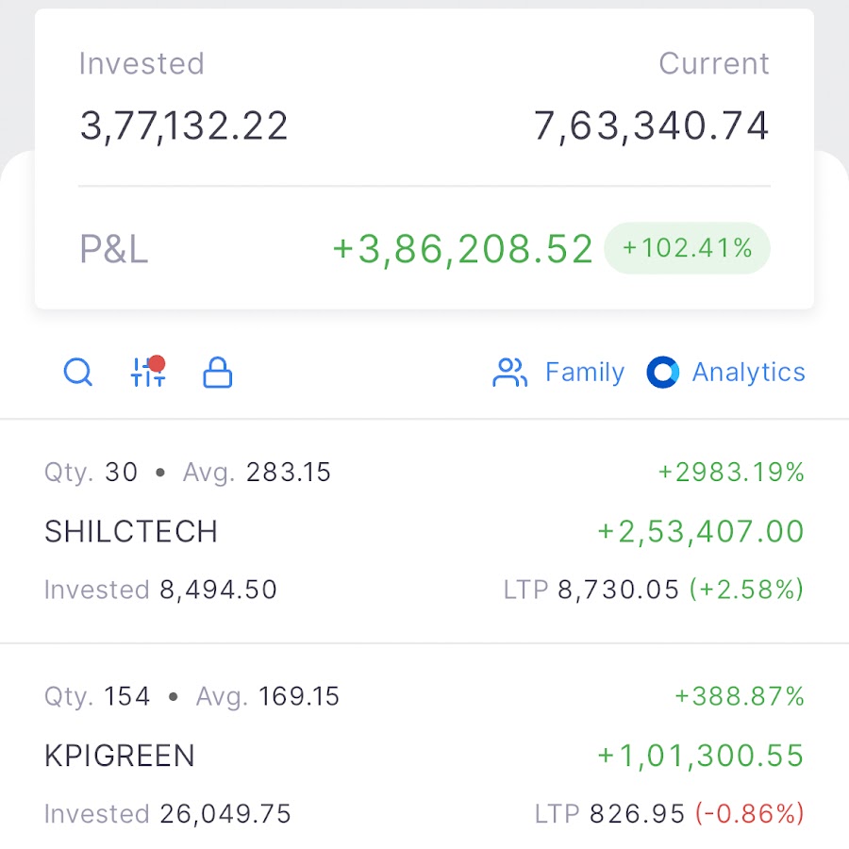Tap the lock privacy icon

(x=218, y=372)
